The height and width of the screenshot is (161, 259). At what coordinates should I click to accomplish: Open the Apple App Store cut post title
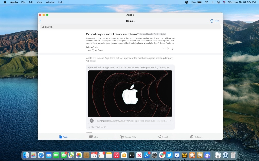click(x=129, y=60)
